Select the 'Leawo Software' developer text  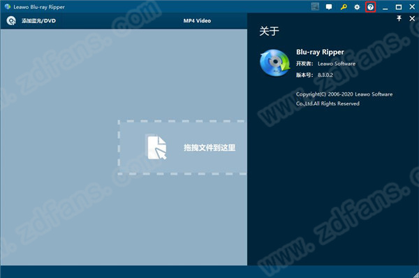(x=337, y=64)
